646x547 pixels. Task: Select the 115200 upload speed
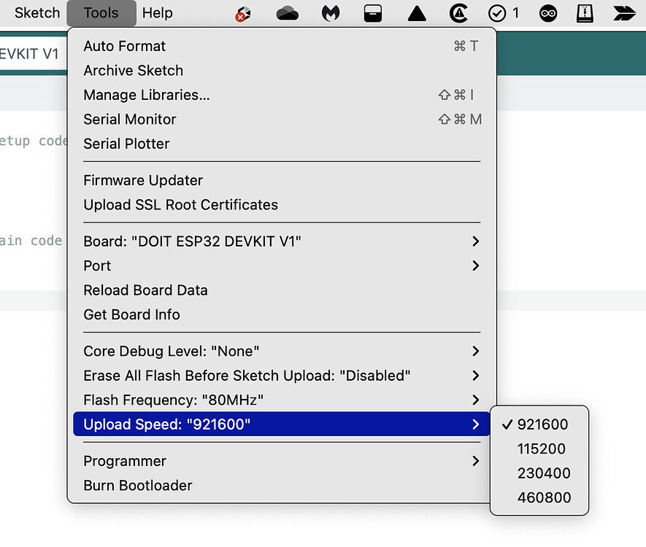pos(541,449)
